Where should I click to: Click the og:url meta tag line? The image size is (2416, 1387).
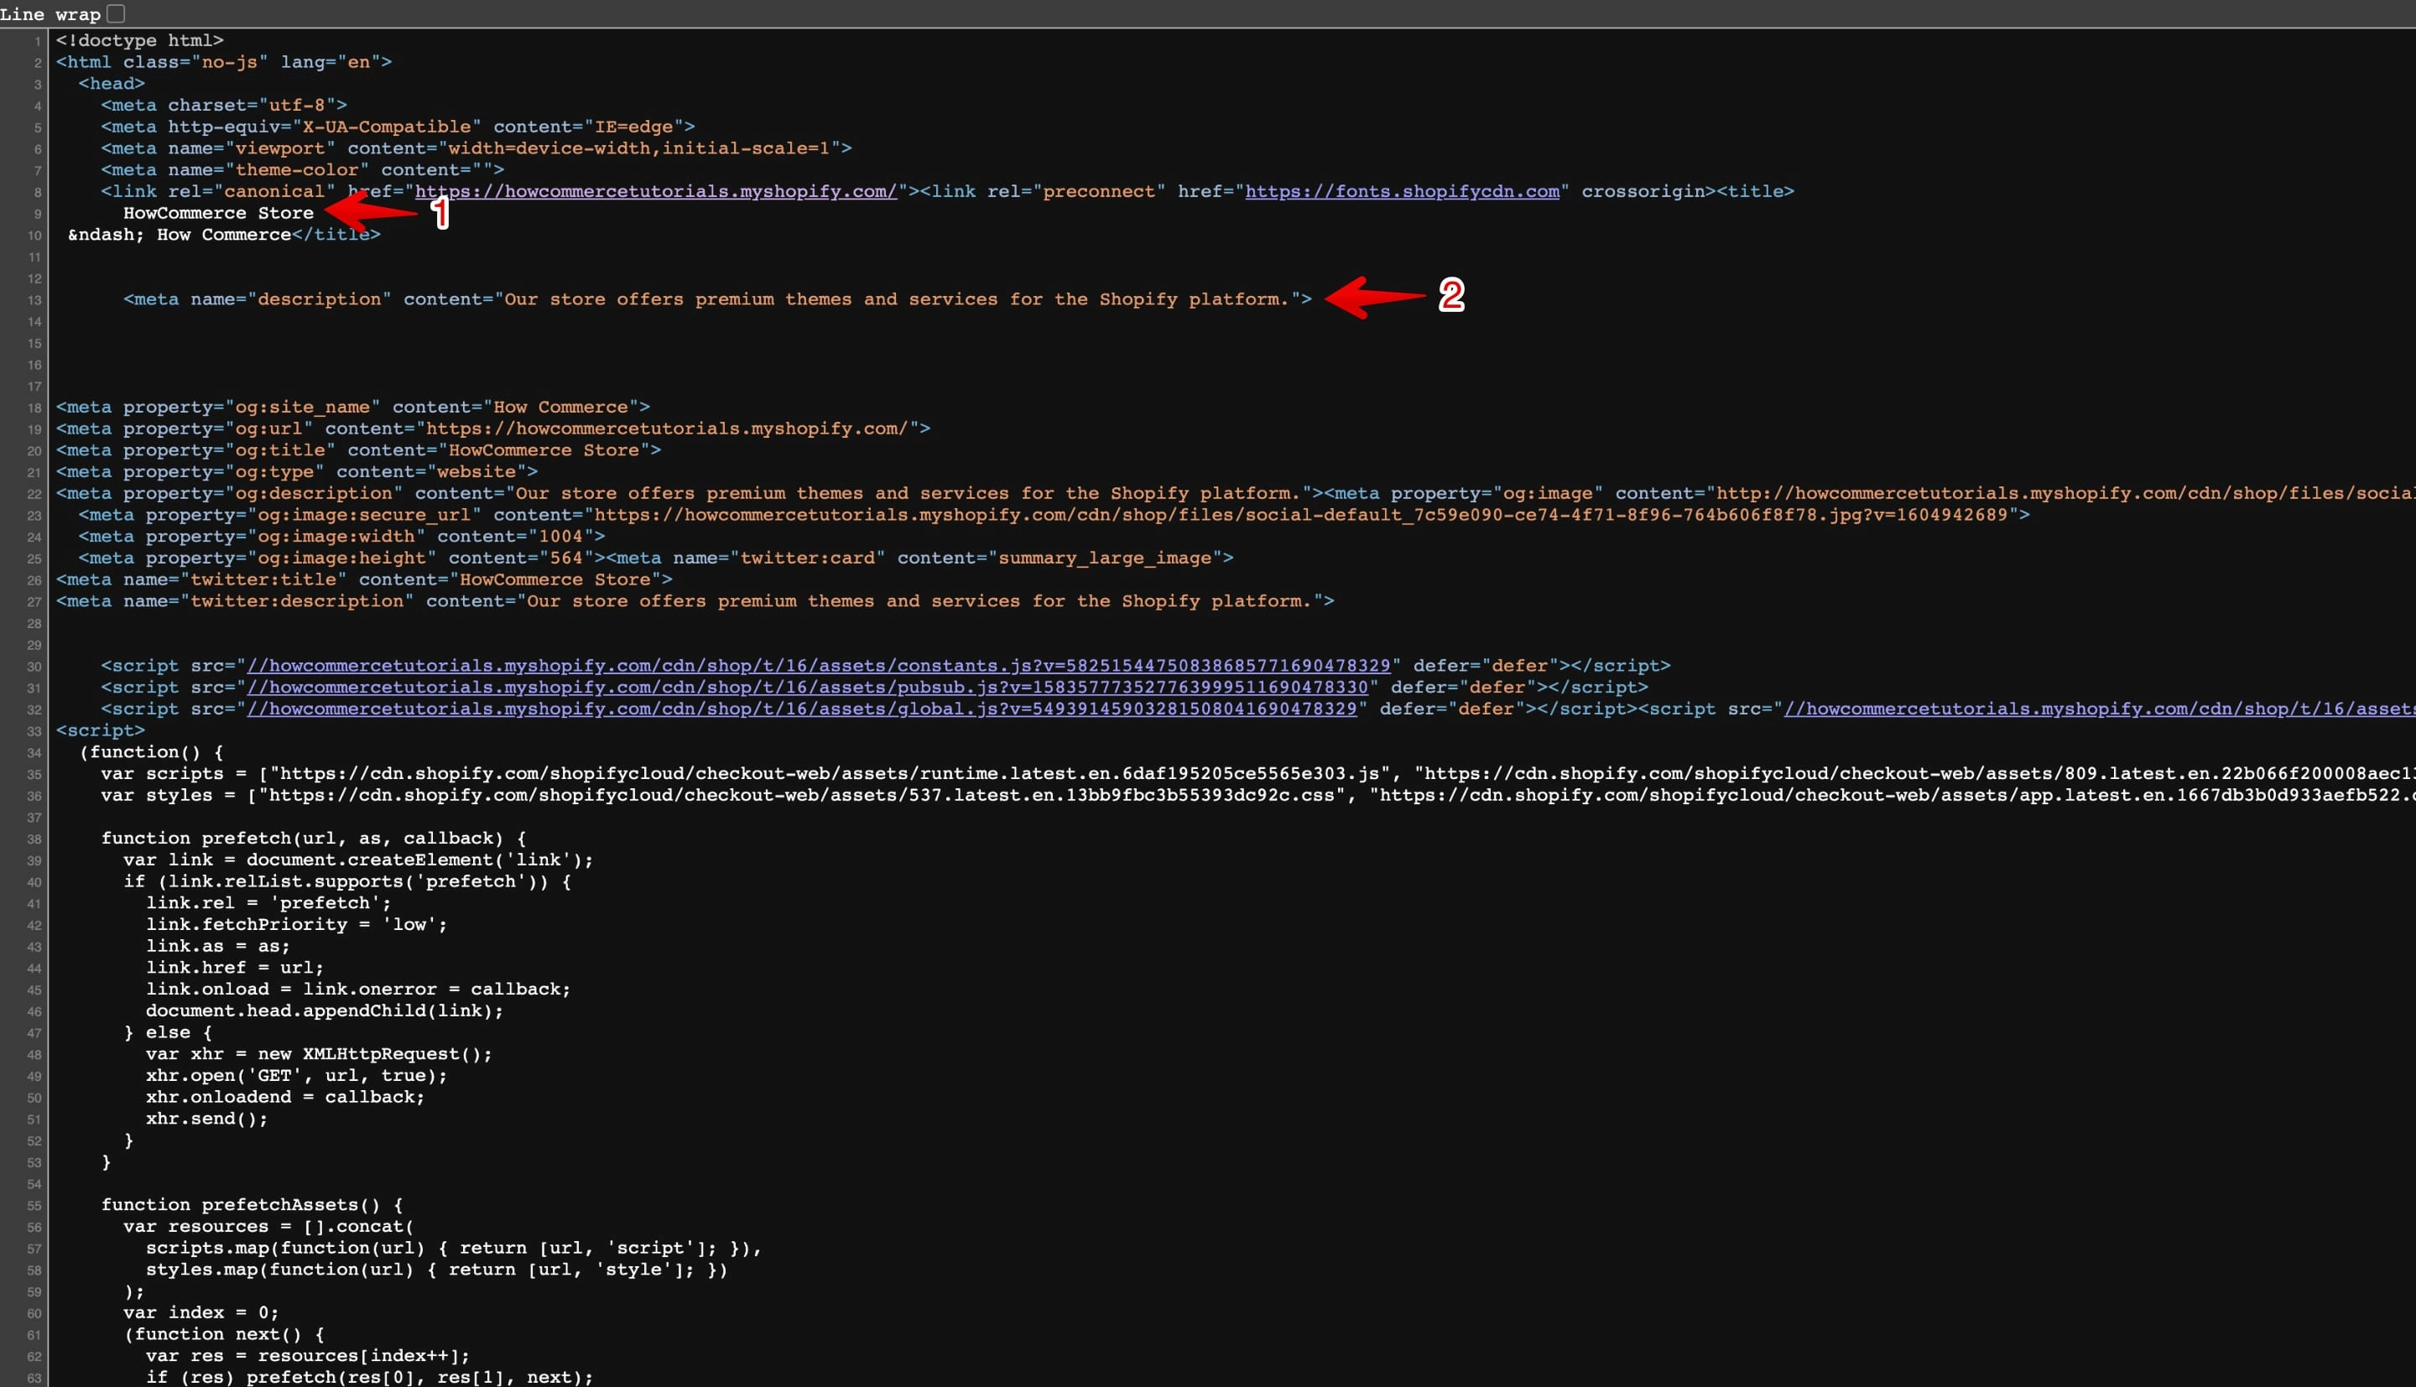point(492,429)
